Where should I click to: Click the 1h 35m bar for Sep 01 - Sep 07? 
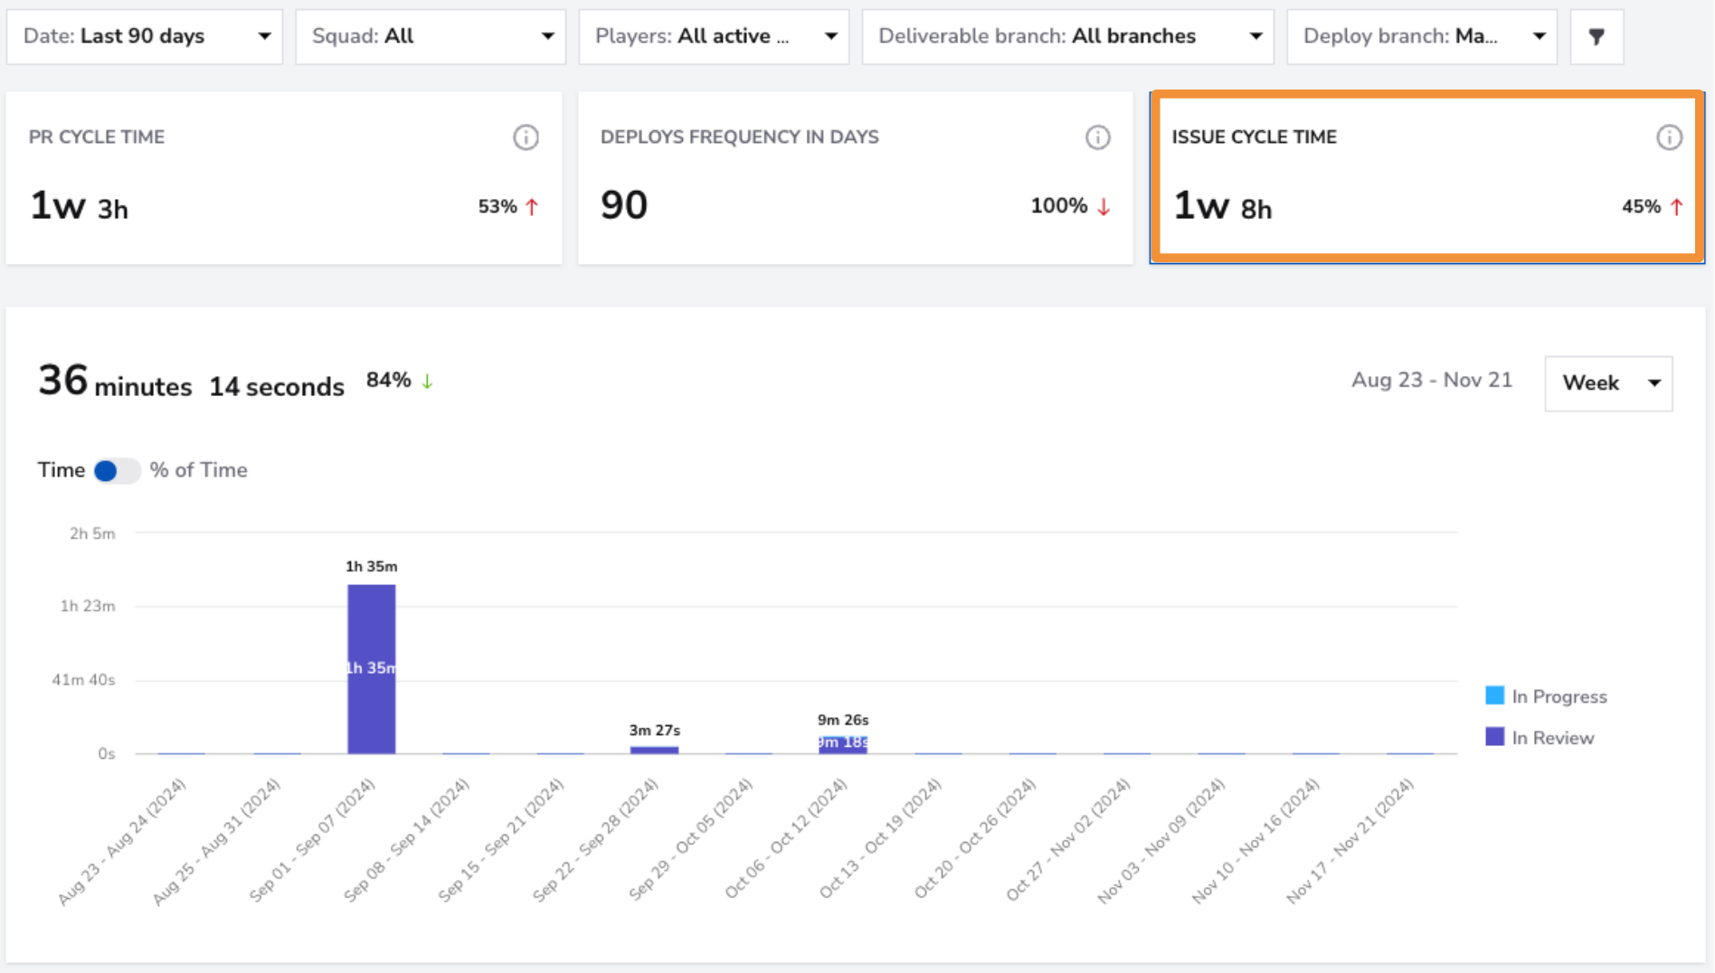371,669
